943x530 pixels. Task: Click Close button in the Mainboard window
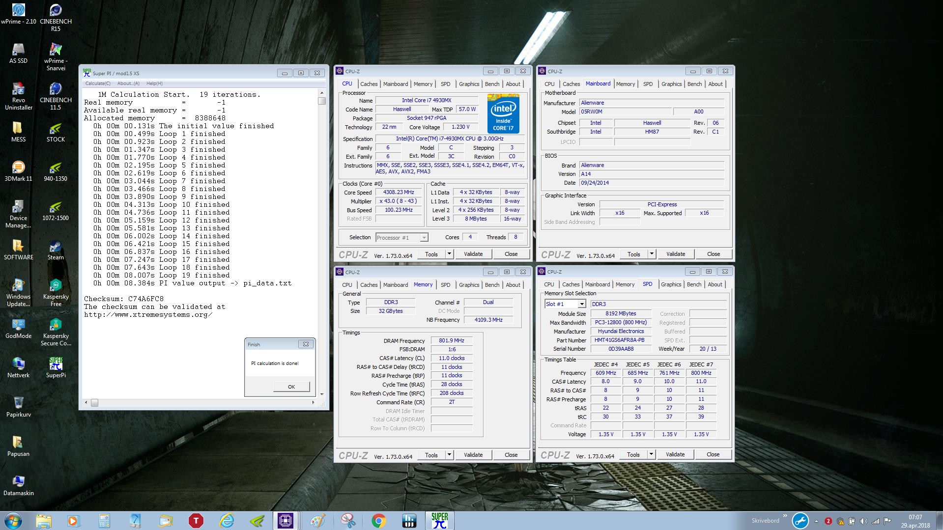tap(714, 254)
